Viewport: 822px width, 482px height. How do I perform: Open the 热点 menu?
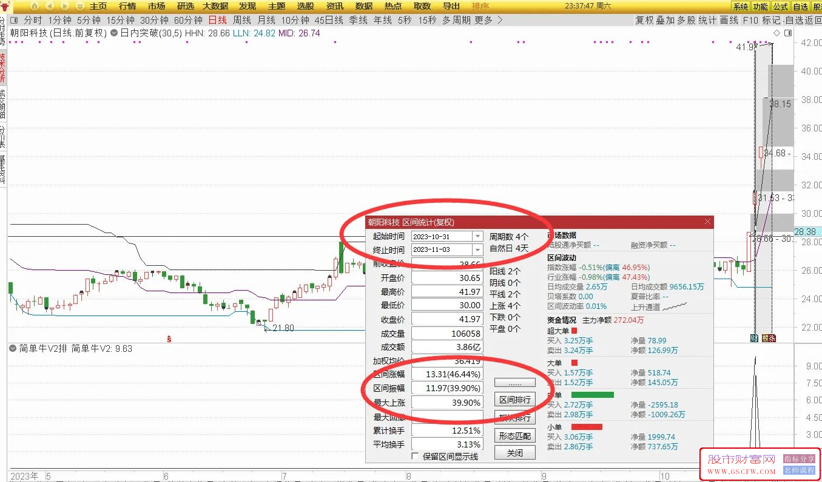pos(393,6)
